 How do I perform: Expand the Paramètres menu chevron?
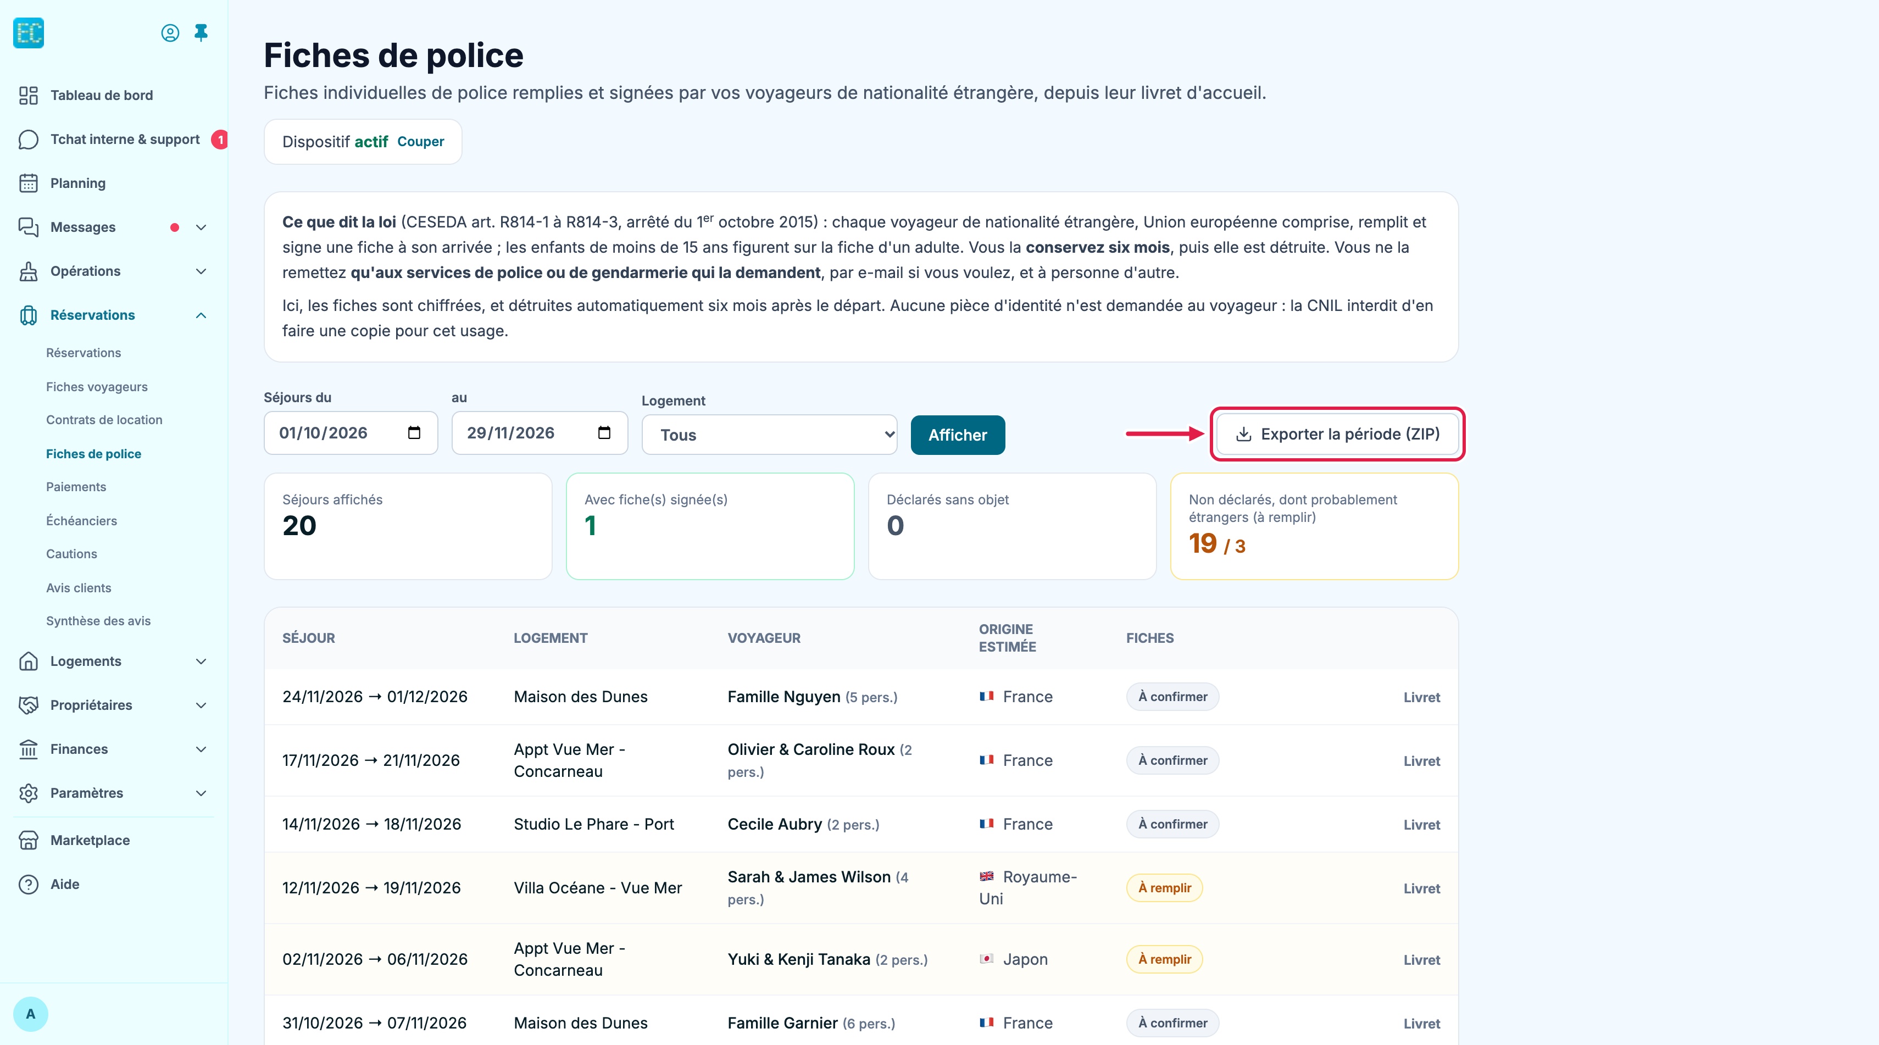pyautogui.click(x=201, y=793)
